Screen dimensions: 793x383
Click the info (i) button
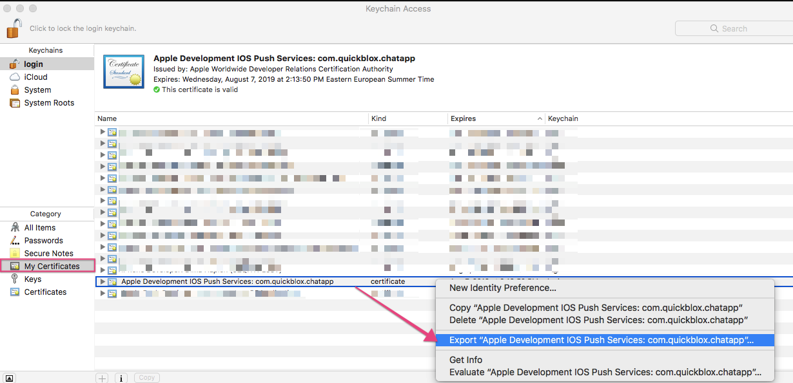pos(122,378)
